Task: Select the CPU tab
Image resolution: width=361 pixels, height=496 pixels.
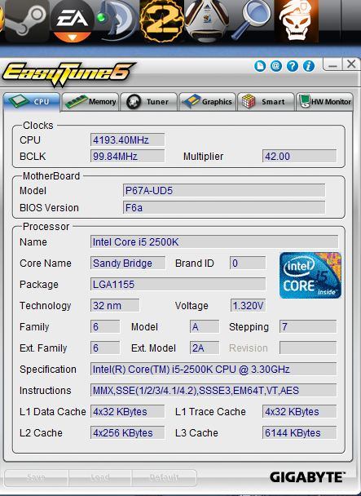Action: [31, 102]
